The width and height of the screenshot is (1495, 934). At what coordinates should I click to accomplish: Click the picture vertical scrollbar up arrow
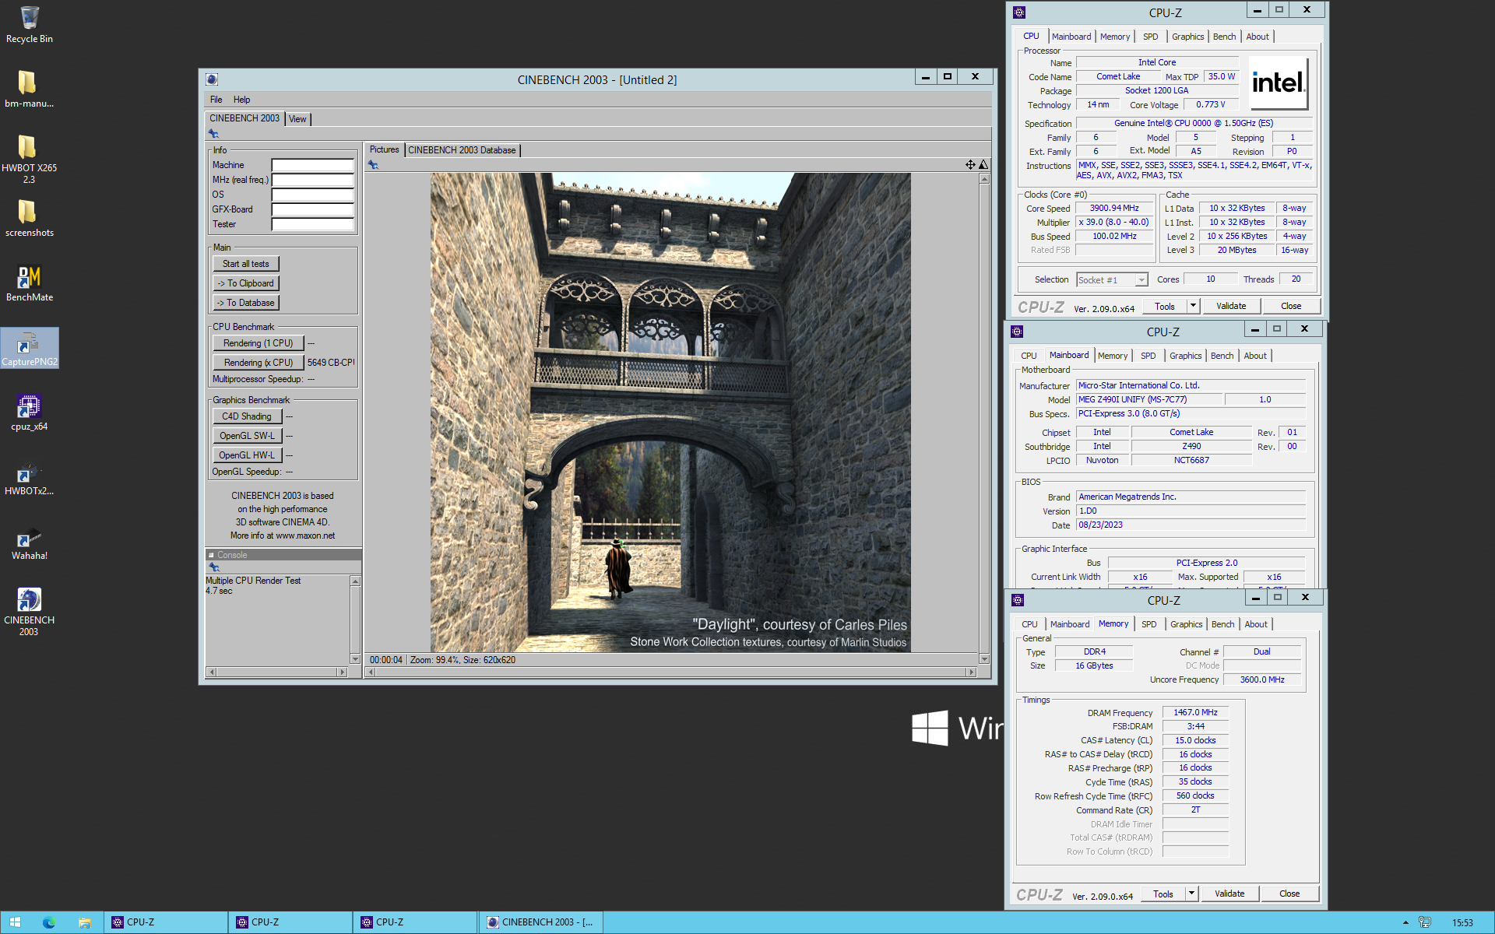pos(984,179)
